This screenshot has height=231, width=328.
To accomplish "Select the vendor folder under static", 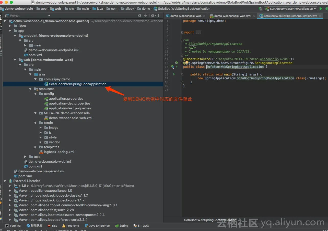I will tap(52, 142).
